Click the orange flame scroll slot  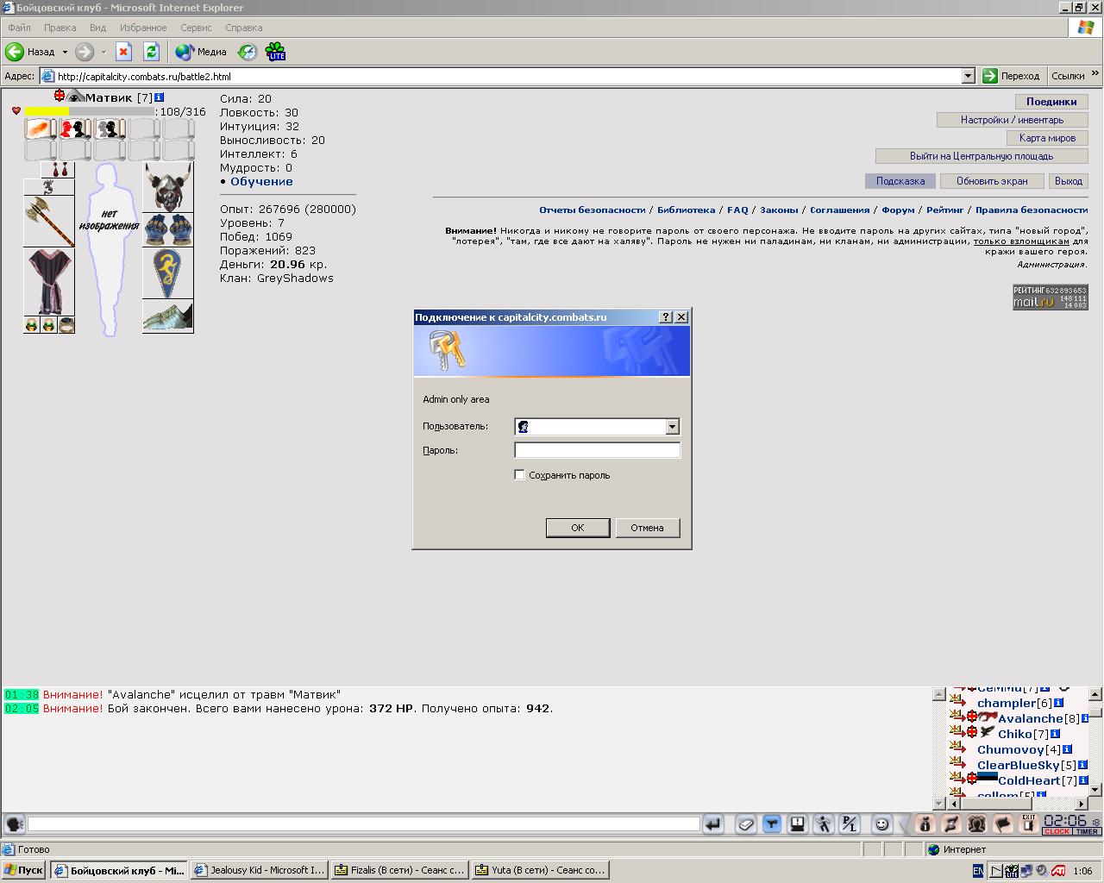[41, 129]
